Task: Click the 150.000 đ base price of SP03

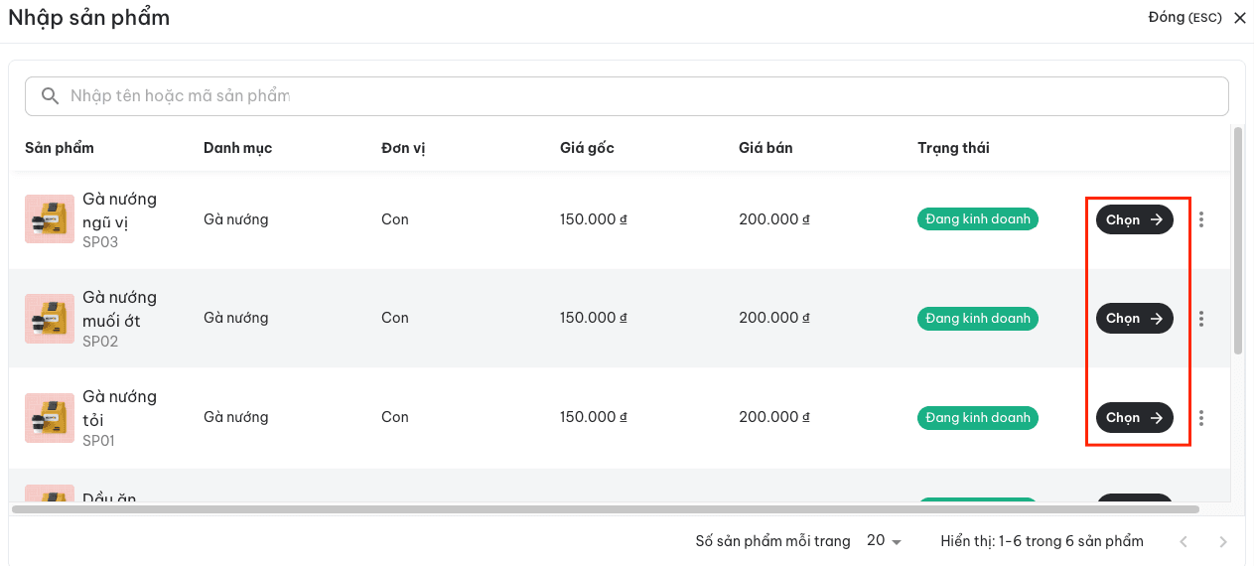Action: pos(594,219)
